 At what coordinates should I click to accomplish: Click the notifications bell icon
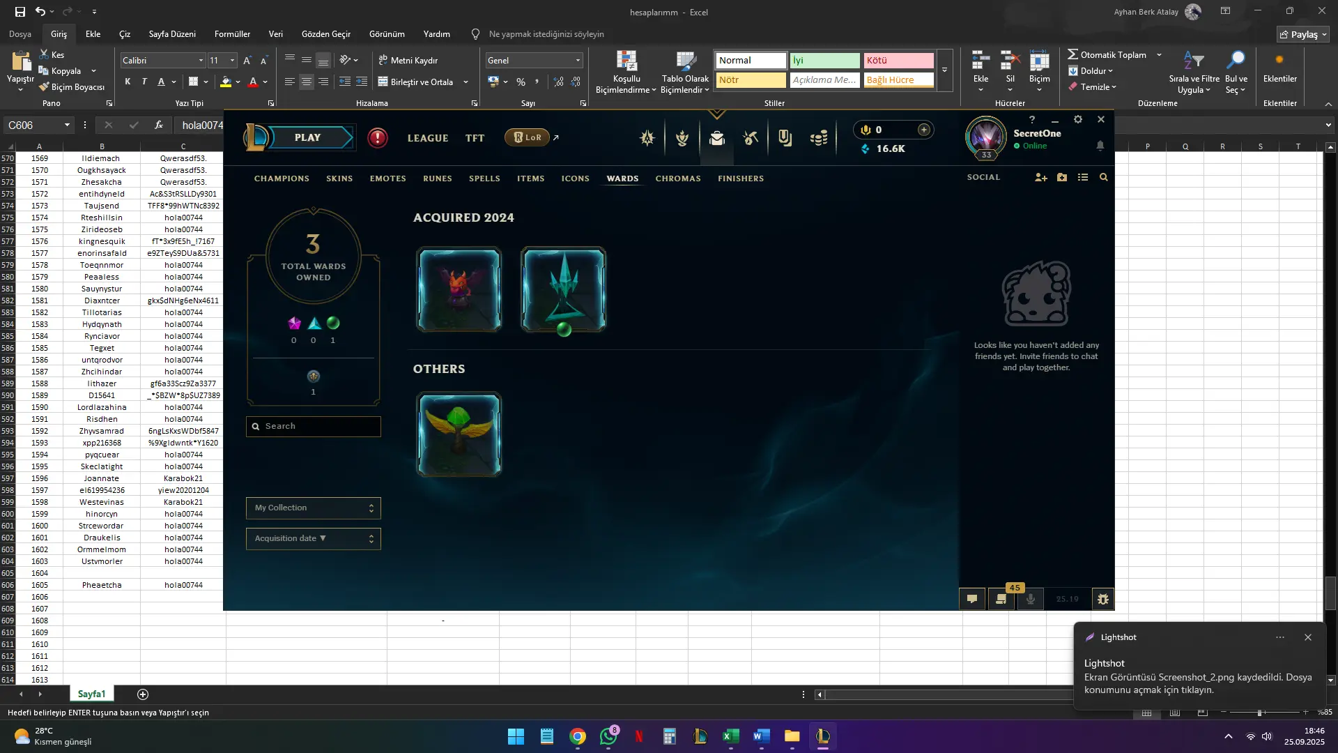[x=1100, y=146]
